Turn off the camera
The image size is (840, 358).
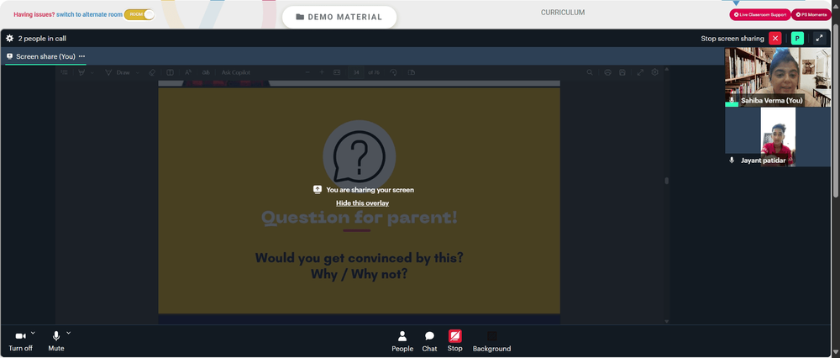(x=20, y=341)
